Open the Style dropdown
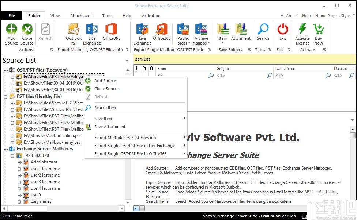 347,15
